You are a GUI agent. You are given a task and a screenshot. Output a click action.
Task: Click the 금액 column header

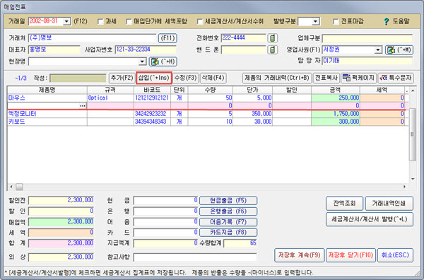point(335,90)
